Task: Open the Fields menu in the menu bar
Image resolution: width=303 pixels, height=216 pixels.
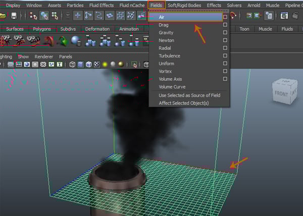Action: [x=156, y=5]
